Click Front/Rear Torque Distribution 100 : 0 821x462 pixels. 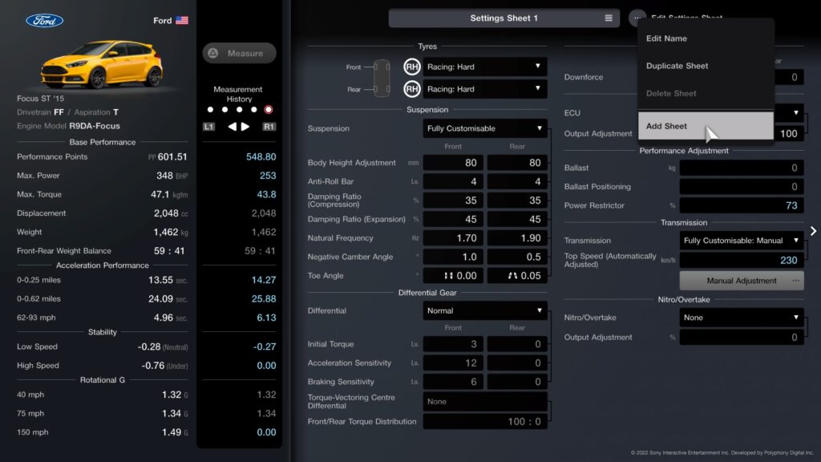(485, 422)
